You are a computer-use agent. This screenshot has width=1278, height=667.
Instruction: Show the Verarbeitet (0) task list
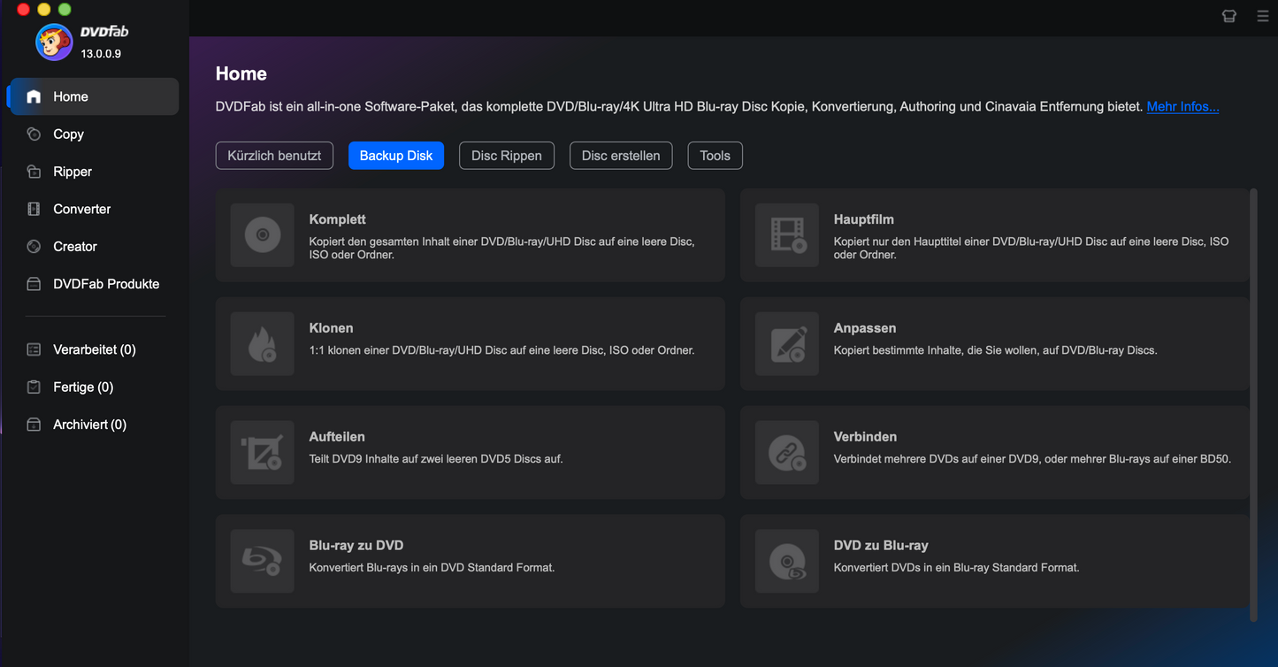coord(94,349)
